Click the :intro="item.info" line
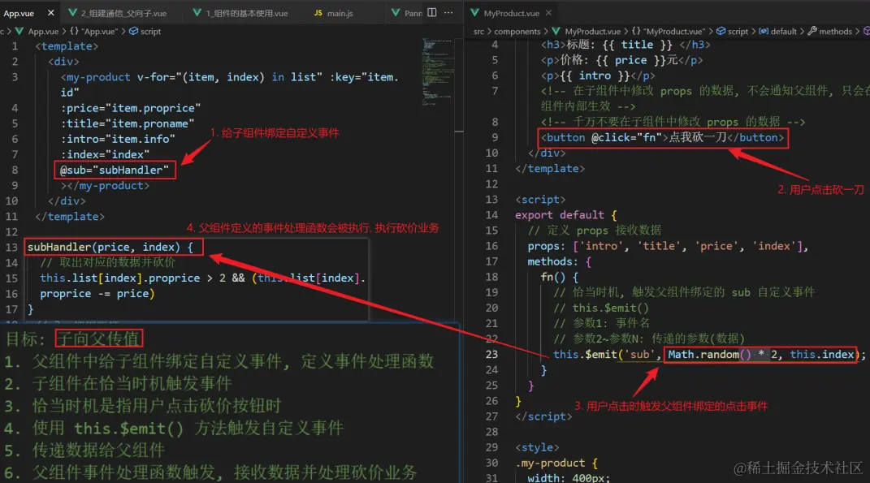870x483 pixels. (118, 139)
